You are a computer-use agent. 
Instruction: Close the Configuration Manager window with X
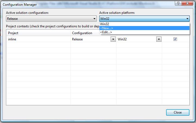(x=188, y=3)
